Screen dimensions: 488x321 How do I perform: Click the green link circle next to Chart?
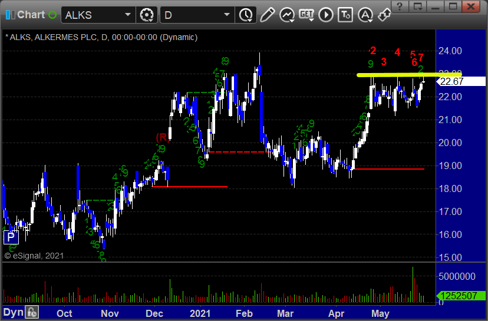click(x=52, y=15)
